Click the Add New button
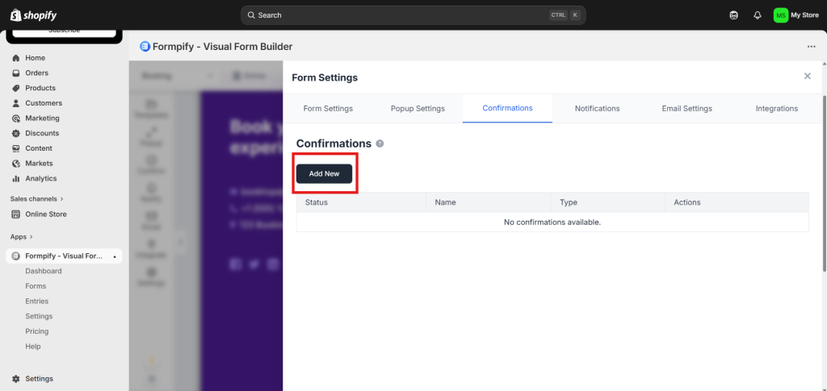Screen dimensions: 827x391 (324, 173)
